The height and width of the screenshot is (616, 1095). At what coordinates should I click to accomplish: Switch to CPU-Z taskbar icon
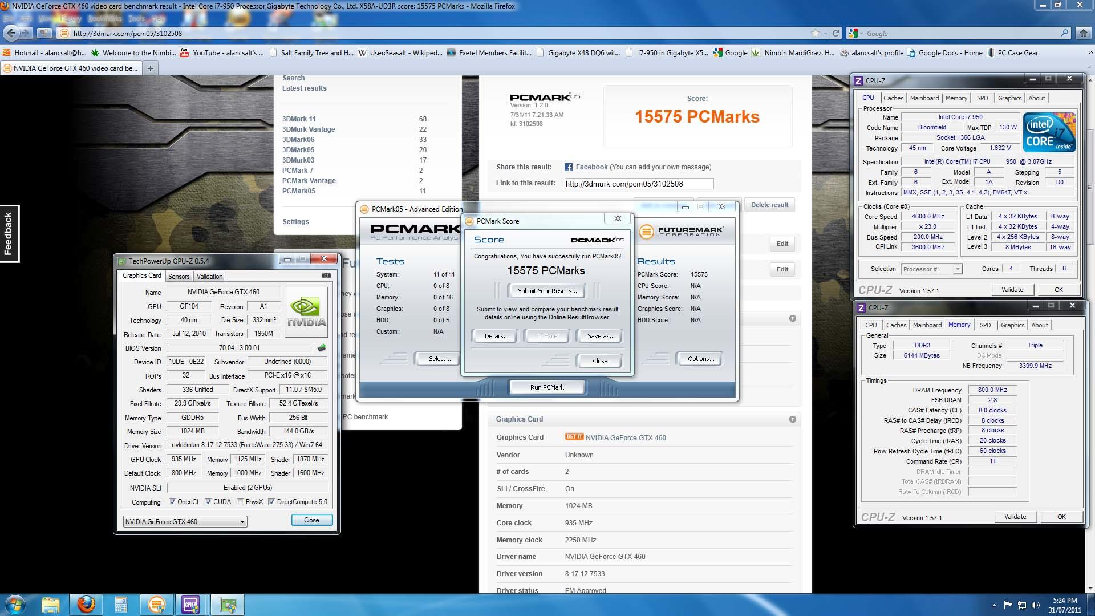(192, 605)
